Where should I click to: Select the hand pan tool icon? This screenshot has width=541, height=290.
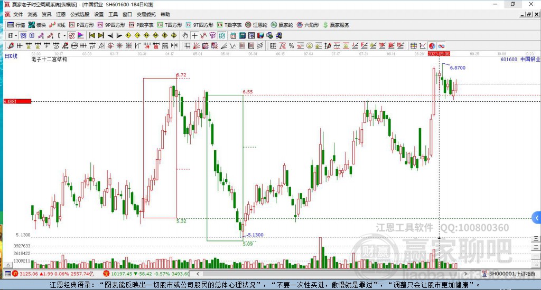point(185,35)
